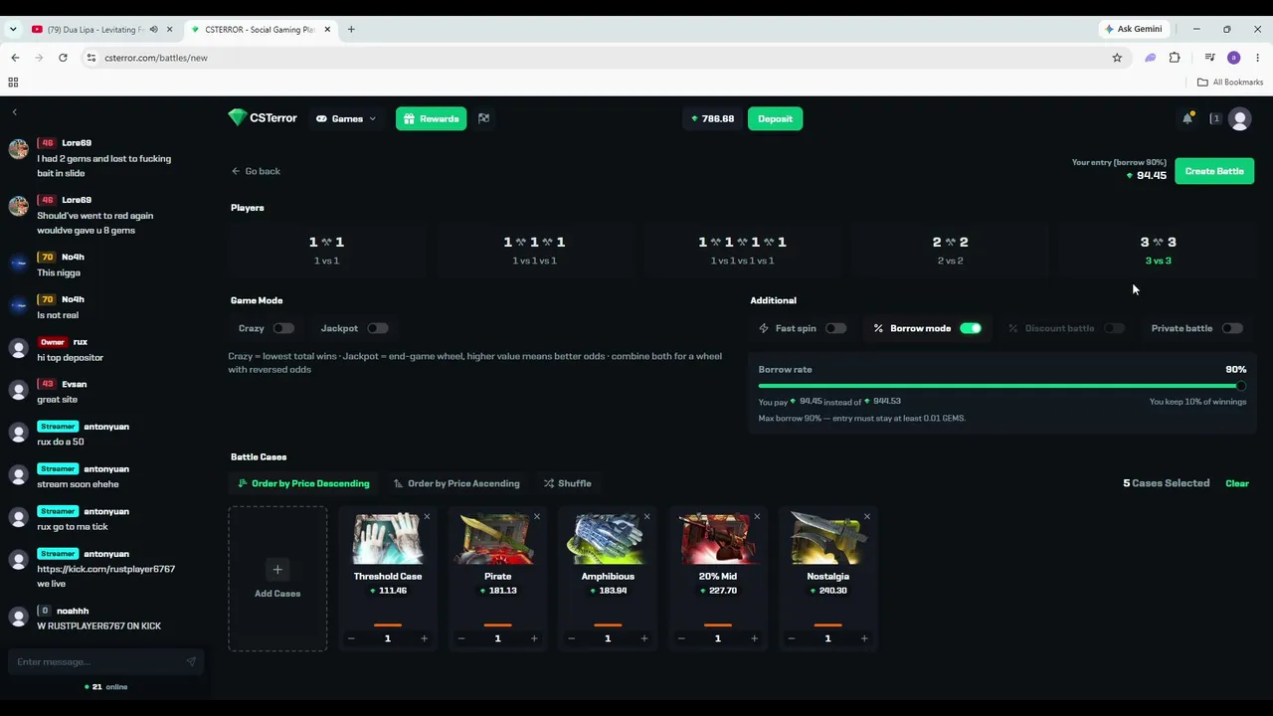Collapse the chat sidebar arrow
The width and height of the screenshot is (1273, 716).
pos(14,112)
